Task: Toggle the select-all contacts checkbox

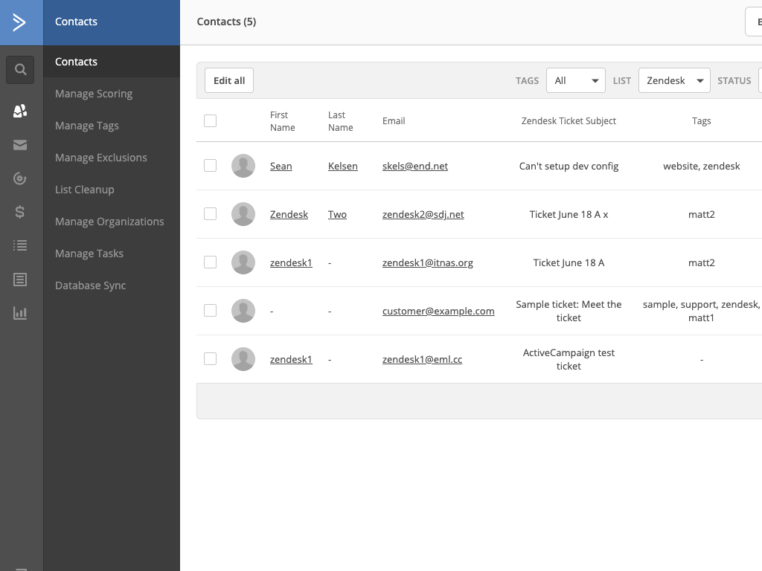Action: point(211,120)
